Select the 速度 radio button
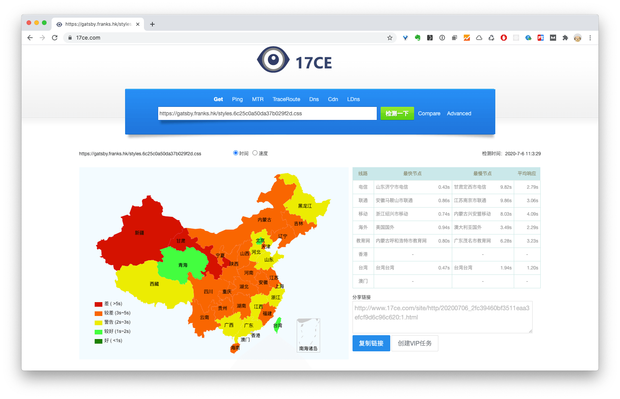The width and height of the screenshot is (620, 399). pyautogui.click(x=255, y=153)
